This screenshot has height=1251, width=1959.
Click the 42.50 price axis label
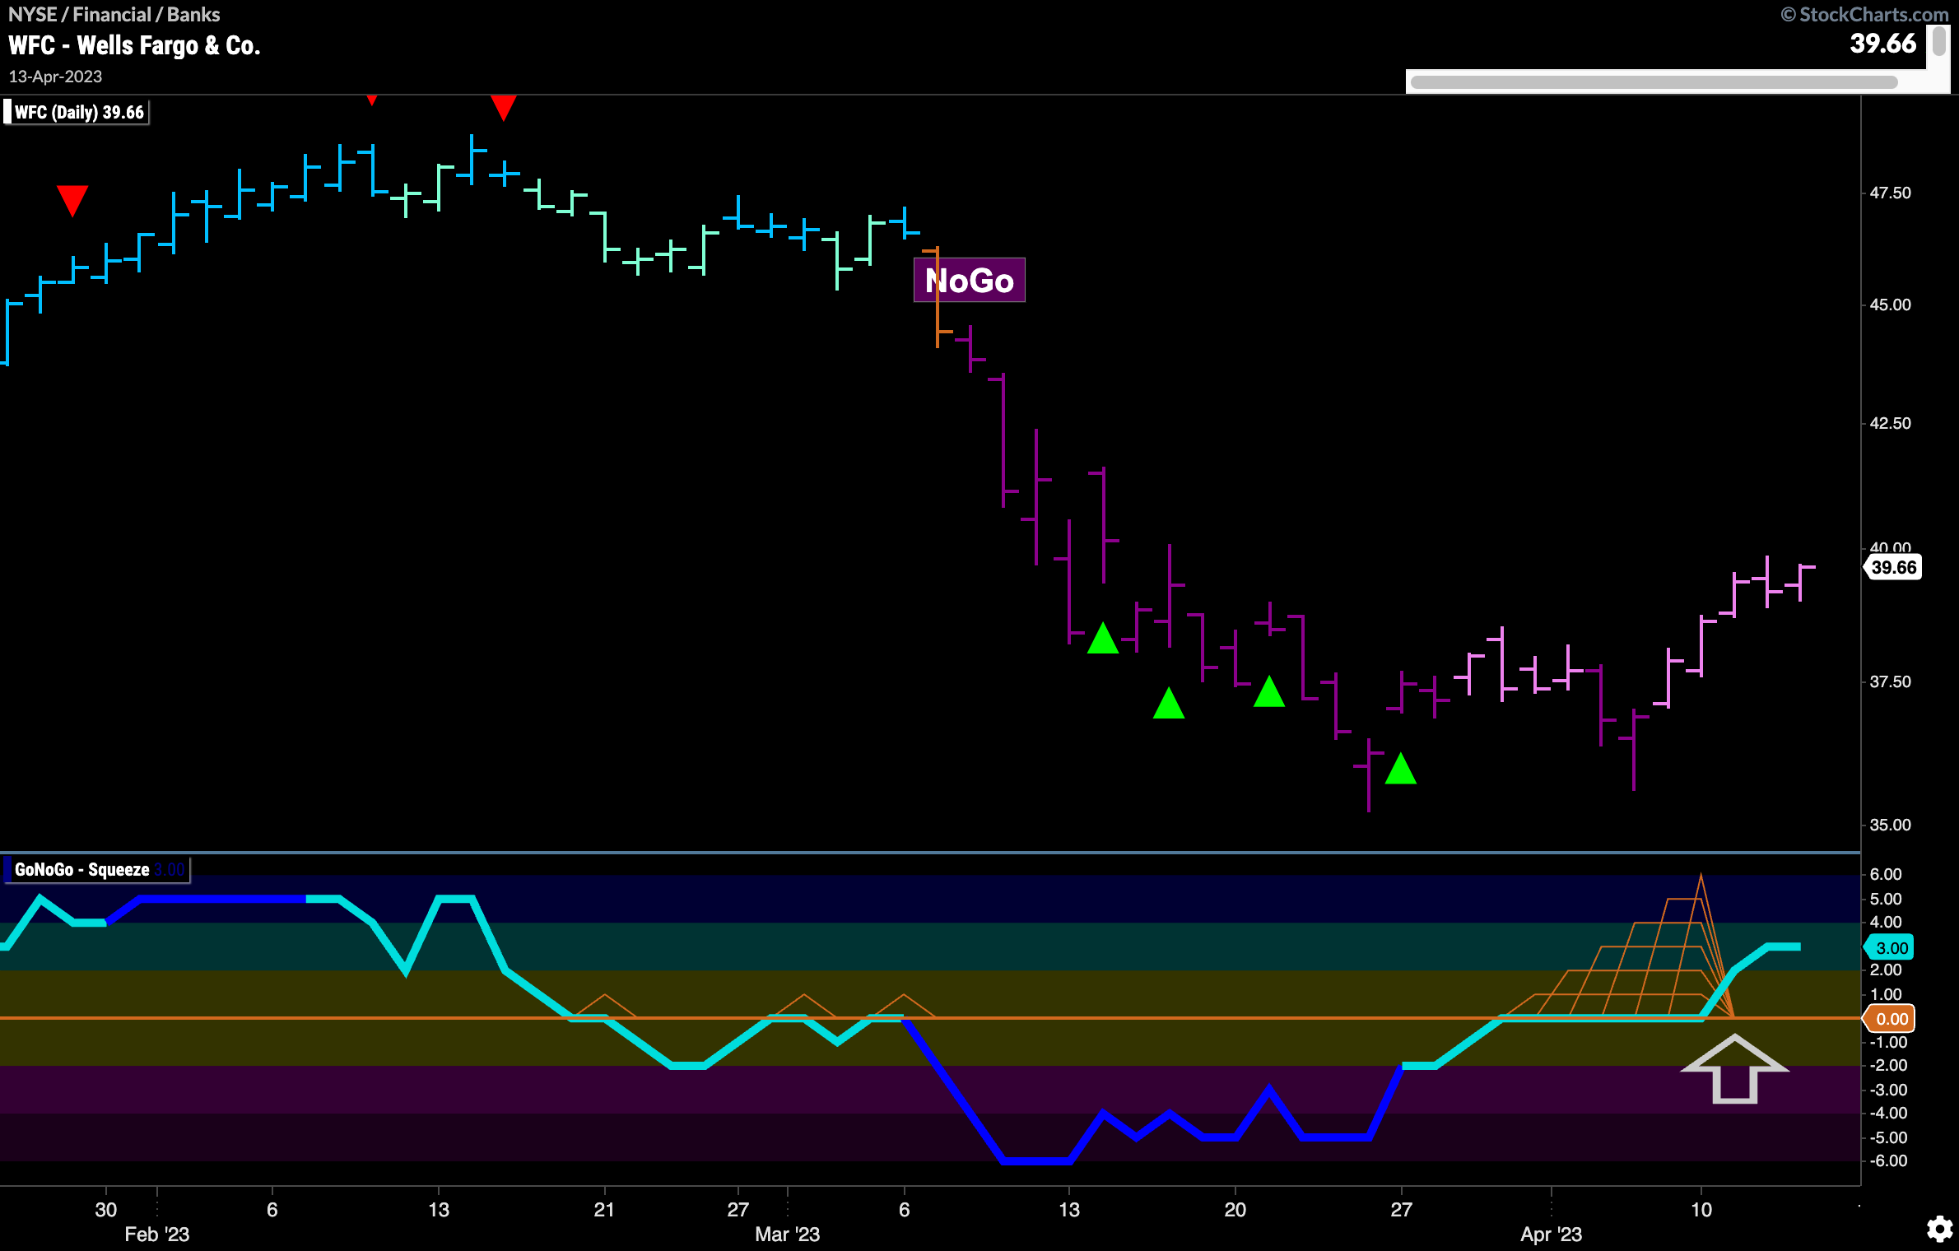tap(1891, 423)
